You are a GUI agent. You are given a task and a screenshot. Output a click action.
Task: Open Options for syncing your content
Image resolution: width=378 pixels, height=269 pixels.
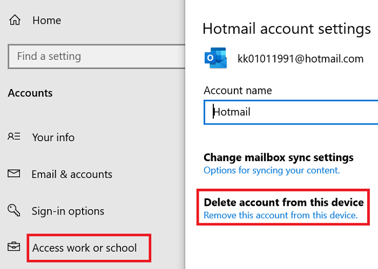pyautogui.click(x=272, y=170)
